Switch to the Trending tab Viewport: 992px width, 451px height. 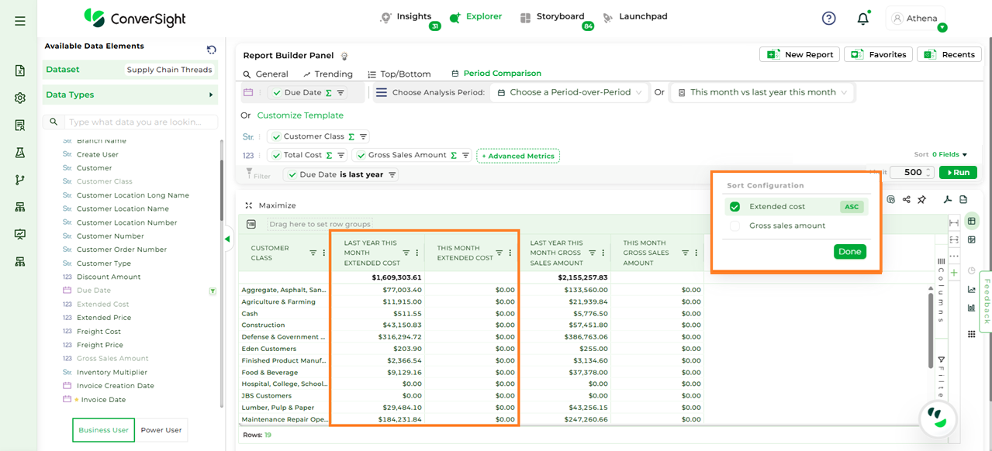tap(327, 74)
